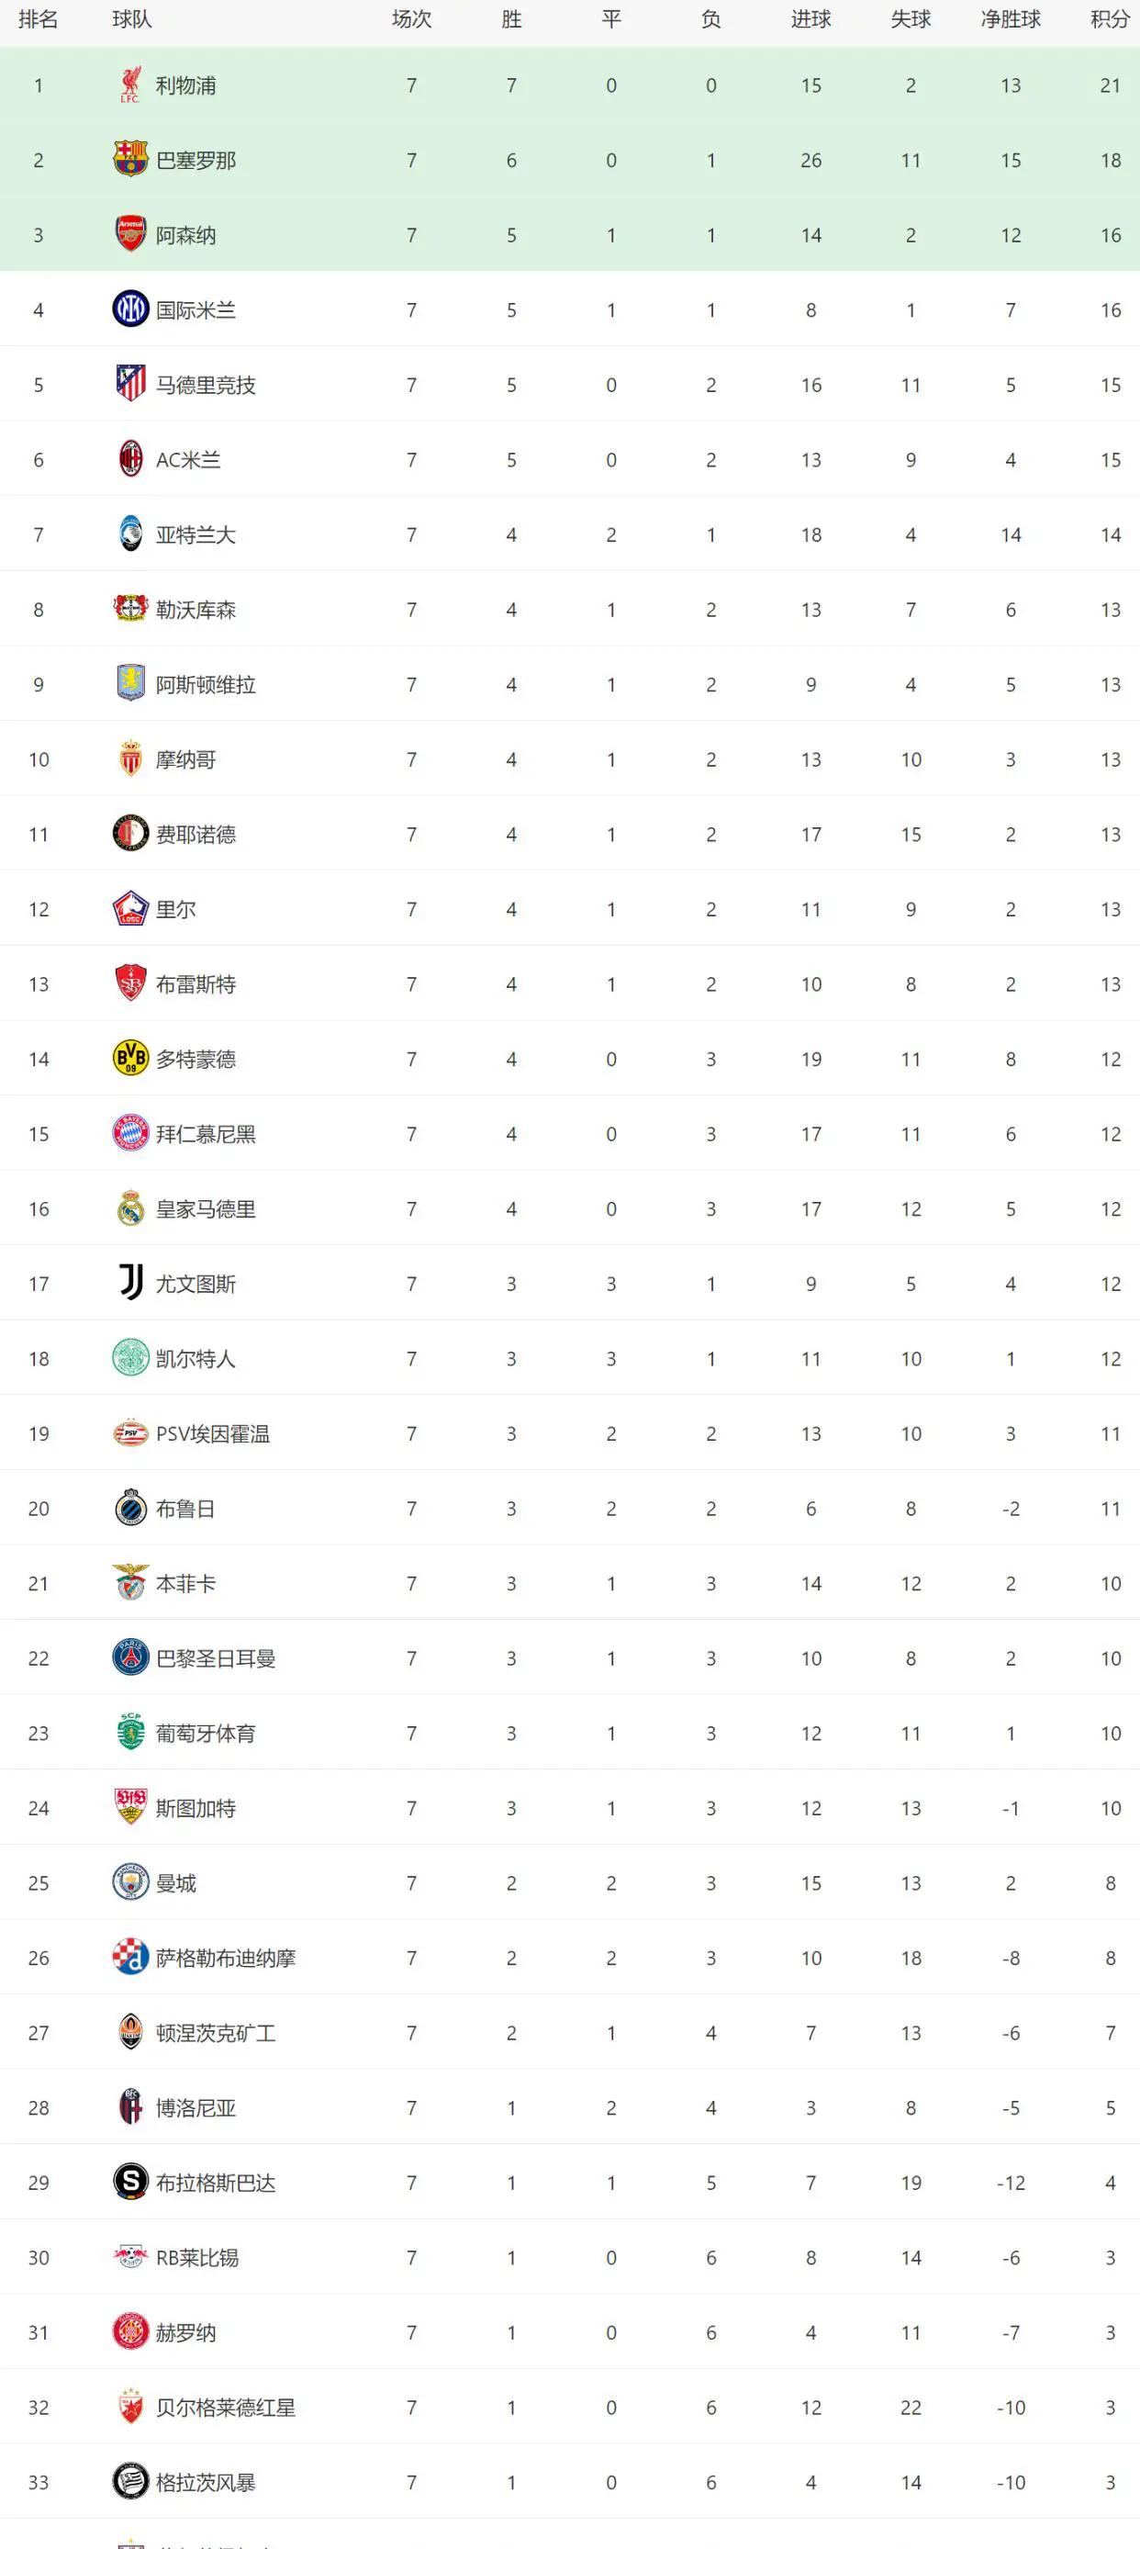Click the Borussia Dortmund BVB logo
Viewport: 1140px width, 2549px height.
(130, 1059)
